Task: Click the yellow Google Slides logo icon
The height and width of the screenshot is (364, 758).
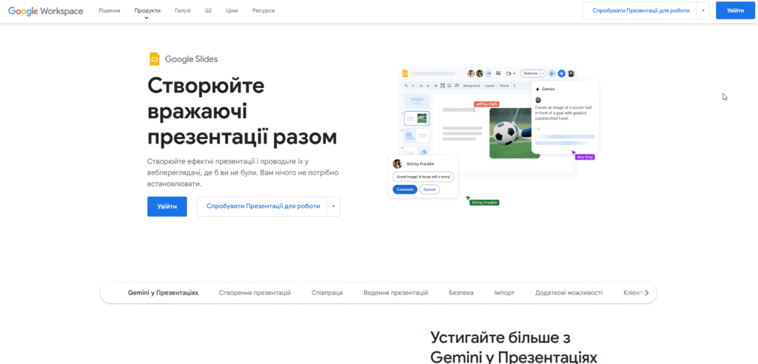Action: point(155,59)
